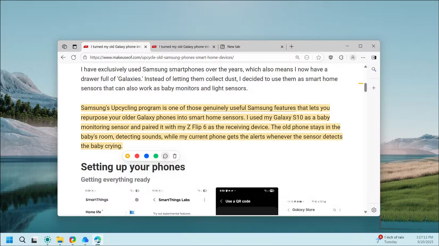
Task: Go back with the back arrow
Action: click(x=63, y=57)
